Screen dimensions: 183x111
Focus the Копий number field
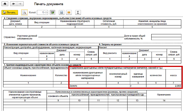41,12
